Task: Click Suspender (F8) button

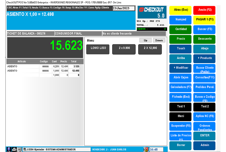Action: tap(181, 126)
